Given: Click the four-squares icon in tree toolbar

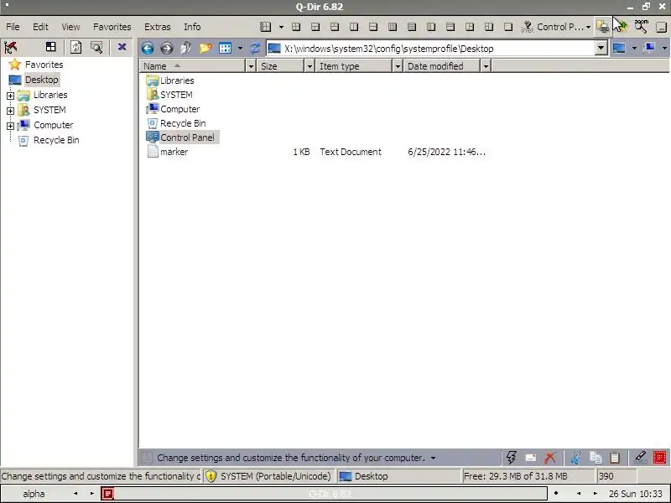Looking at the screenshot, I should pos(51,47).
